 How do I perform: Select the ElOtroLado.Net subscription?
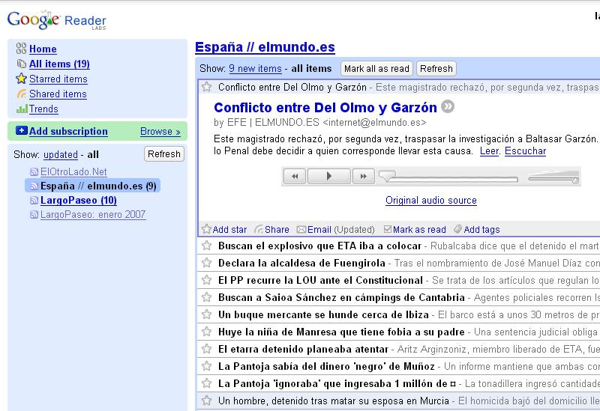tap(73, 171)
